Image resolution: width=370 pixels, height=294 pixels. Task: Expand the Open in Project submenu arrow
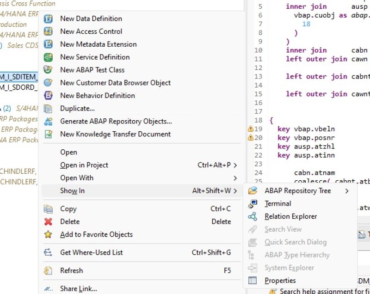coord(235,165)
